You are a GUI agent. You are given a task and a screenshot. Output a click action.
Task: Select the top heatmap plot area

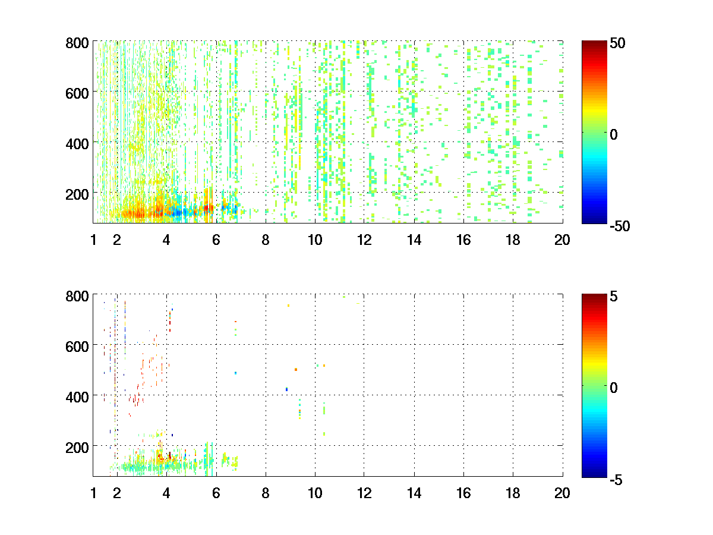pyautogui.click(x=327, y=132)
